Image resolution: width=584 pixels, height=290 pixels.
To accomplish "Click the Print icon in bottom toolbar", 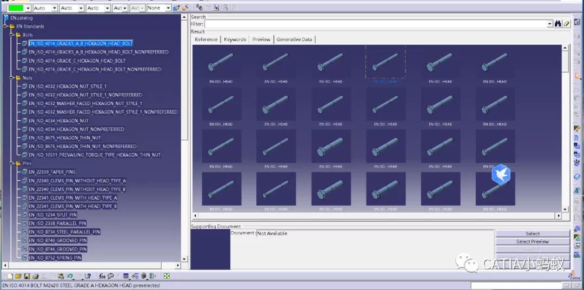I will (35, 276).
